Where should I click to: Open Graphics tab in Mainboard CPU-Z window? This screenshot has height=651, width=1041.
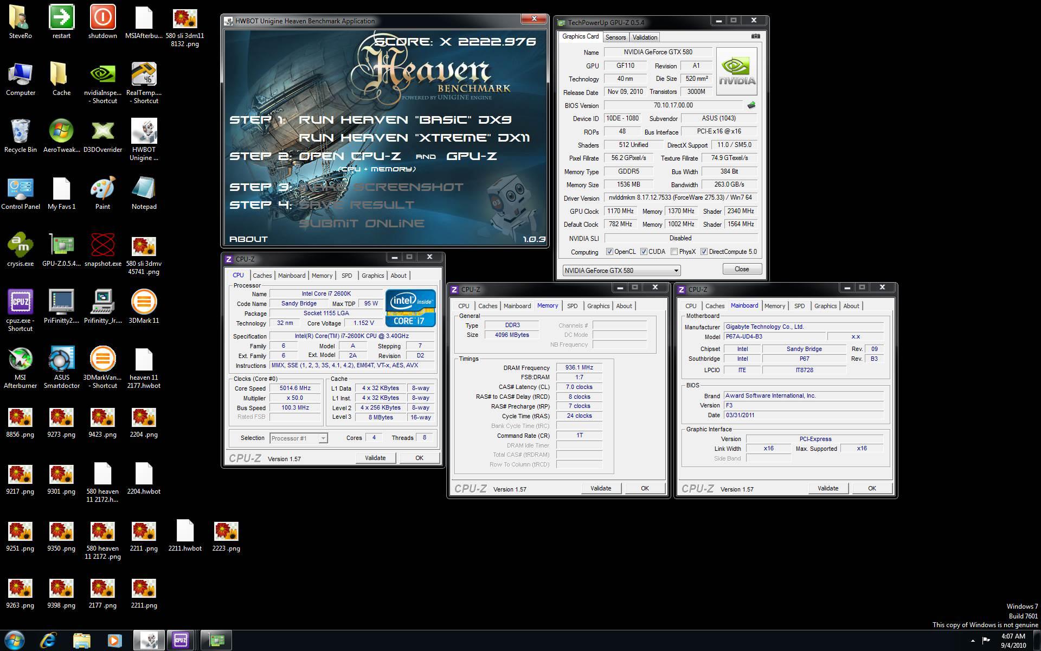tap(825, 306)
